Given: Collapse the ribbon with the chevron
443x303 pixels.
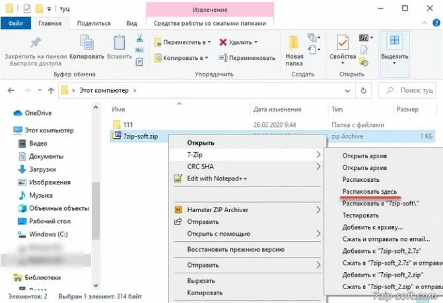Looking at the screenshot, I should coord(425,23).
